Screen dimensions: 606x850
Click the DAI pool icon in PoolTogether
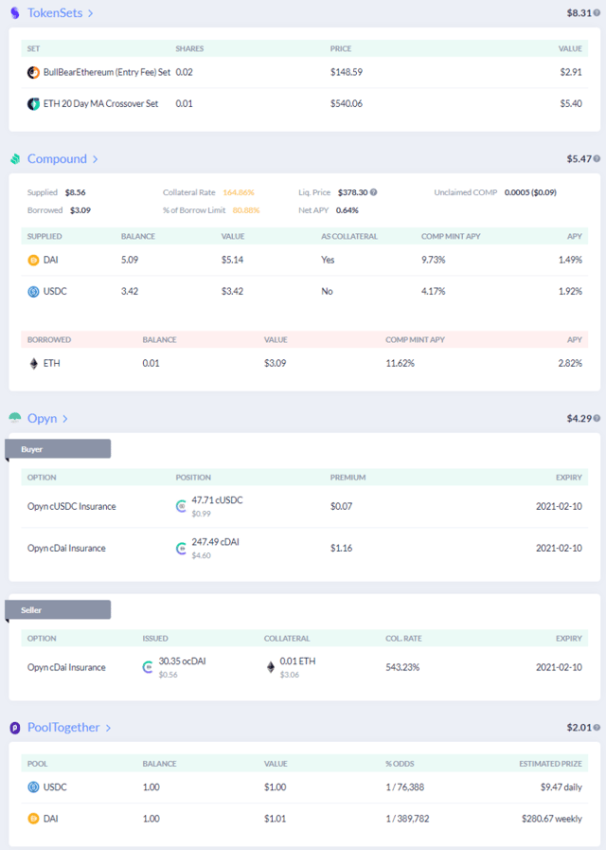[x=33, y=819]
